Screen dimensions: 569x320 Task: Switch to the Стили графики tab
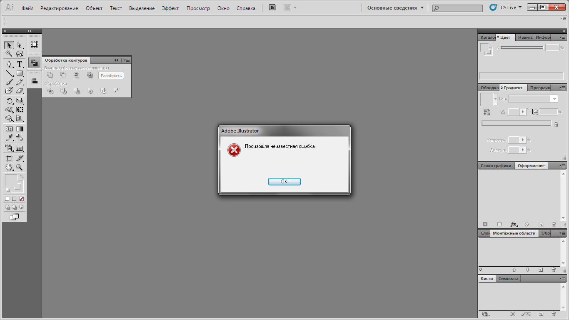click(x=496, y=165)
